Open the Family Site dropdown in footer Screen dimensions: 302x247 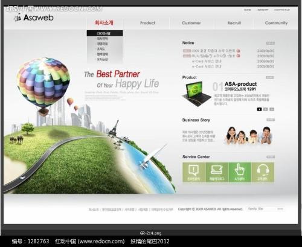(265, 209)
